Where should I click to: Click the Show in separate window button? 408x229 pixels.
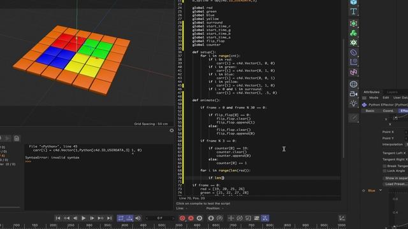[395, 178]
